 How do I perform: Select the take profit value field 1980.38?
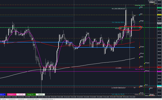tap(40, 95)
